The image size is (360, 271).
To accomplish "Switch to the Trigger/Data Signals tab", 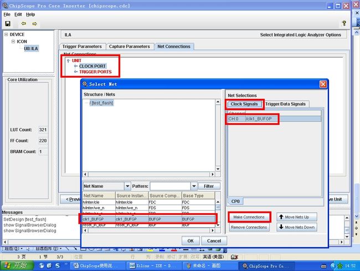I will click(285, 104).
